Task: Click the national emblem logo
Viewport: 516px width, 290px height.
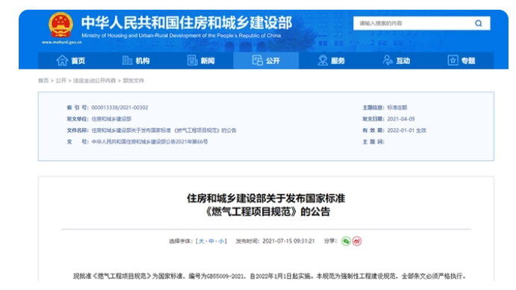Action: [61, 25]
